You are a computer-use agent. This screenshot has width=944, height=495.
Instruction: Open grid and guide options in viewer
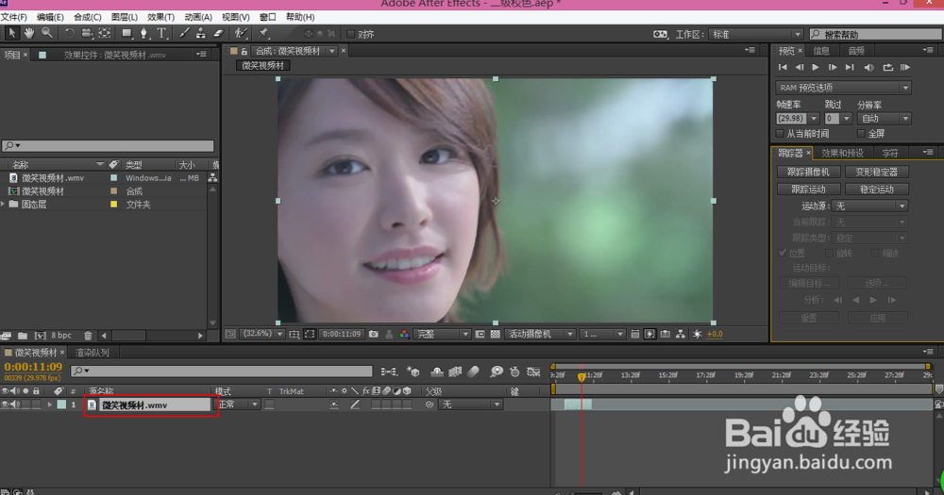294,334
